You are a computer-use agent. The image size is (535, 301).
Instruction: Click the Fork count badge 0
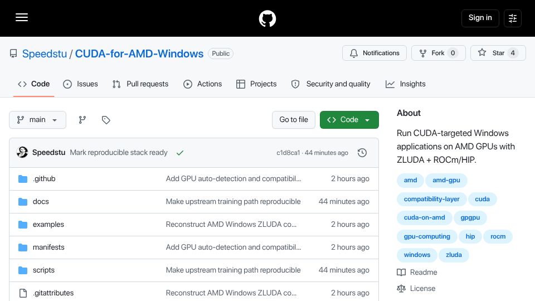[x=453, y=53]
